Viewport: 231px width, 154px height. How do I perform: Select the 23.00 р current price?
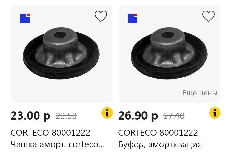coord(30,116)
